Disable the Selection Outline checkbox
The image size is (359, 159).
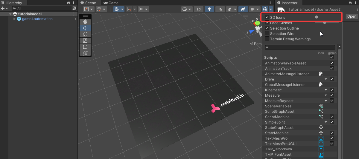click(x=267, y=28)
